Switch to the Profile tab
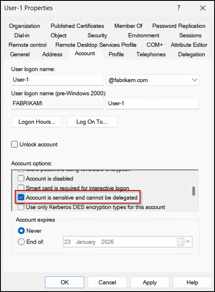Screen dimensions: 215x292 click(x=116, y=54)
